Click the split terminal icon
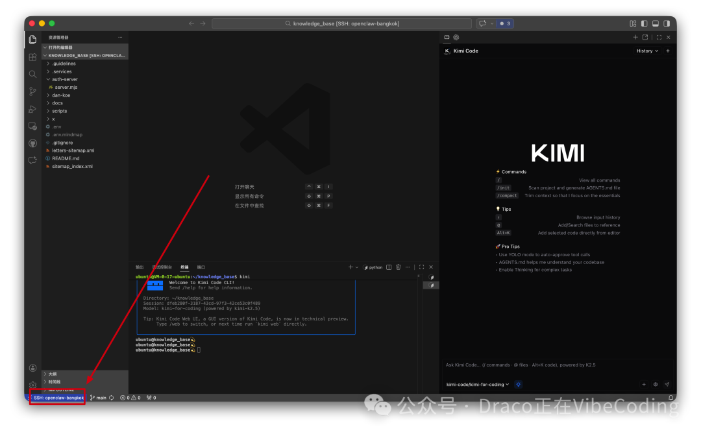Screen dimensions: 701x434 (389, 267)
